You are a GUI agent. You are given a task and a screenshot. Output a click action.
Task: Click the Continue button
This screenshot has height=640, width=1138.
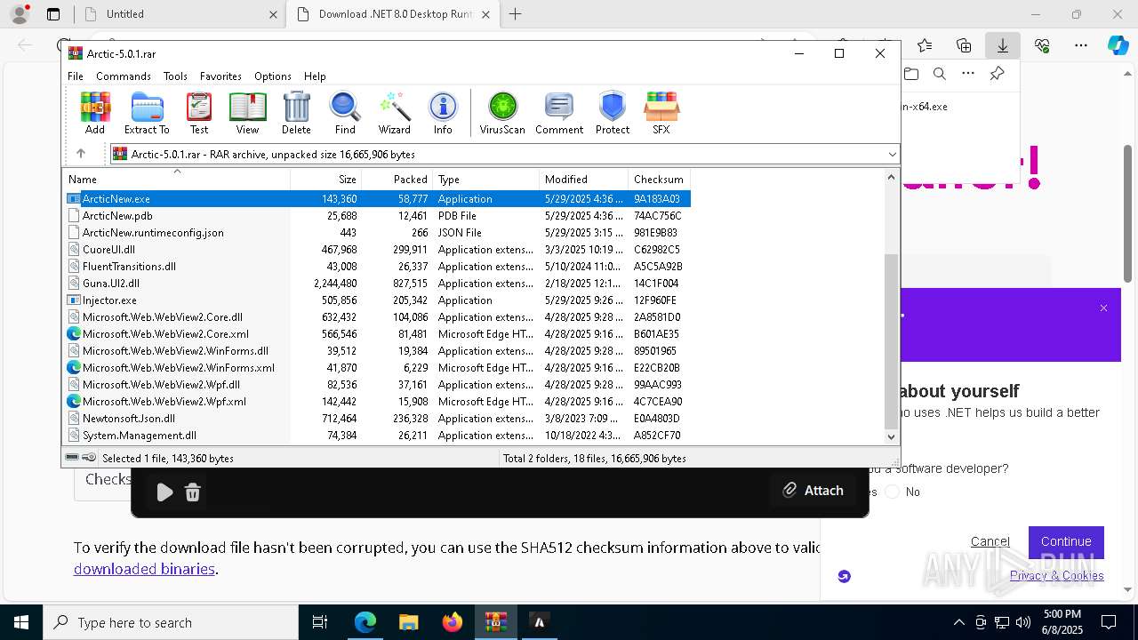[1066, 541]
